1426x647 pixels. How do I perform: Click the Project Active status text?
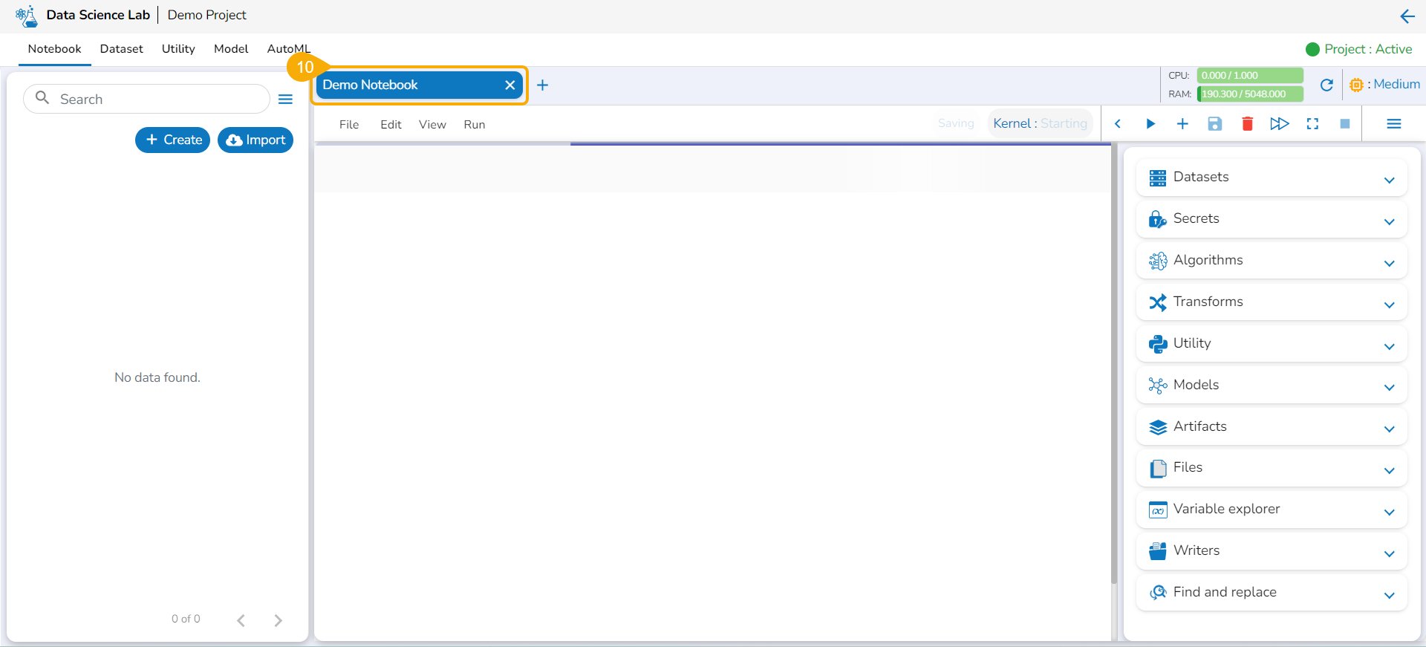tap(1368, 49)
